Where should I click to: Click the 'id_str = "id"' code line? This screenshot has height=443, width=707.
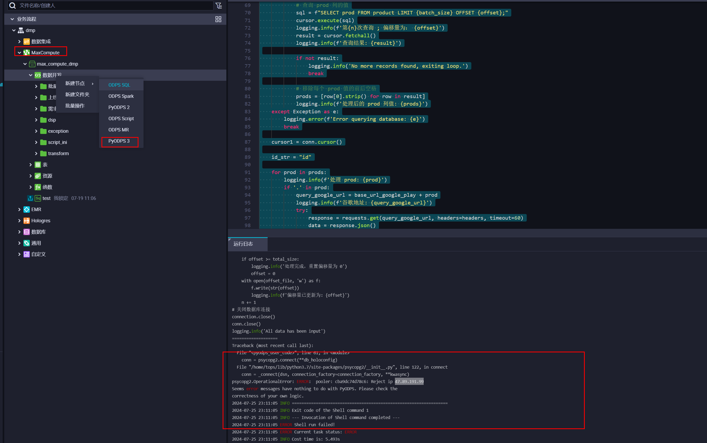[291, 157]
